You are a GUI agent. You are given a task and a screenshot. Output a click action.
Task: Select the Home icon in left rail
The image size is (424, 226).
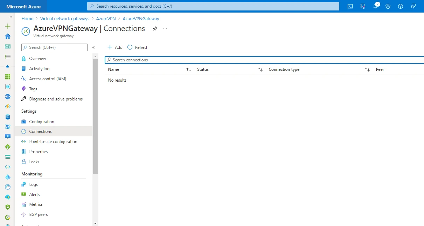[x=7, y=36]
